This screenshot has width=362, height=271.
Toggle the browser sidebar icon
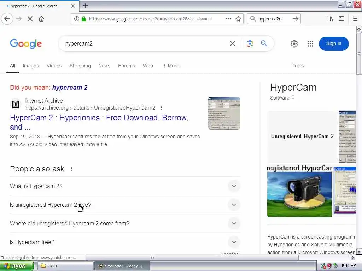coord(341,19)
